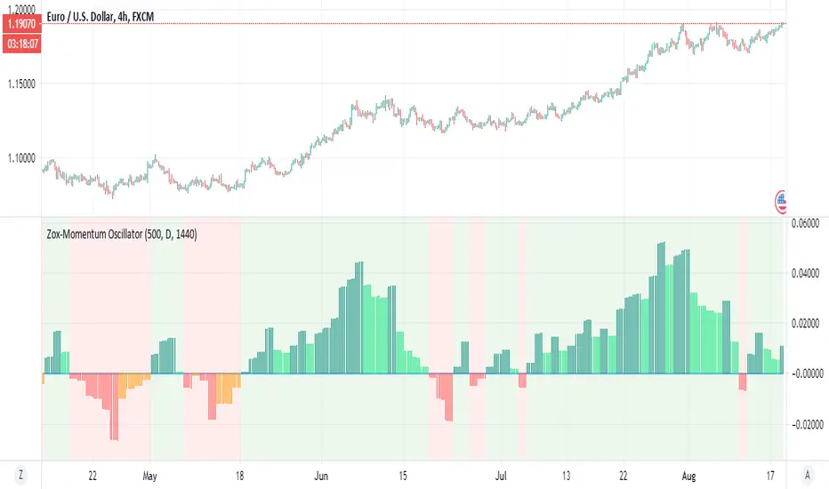The height and width of the screenshot is (489, 829).
Task: Click the lowest red histogram bar near 22
Action: tap(114, 407)
